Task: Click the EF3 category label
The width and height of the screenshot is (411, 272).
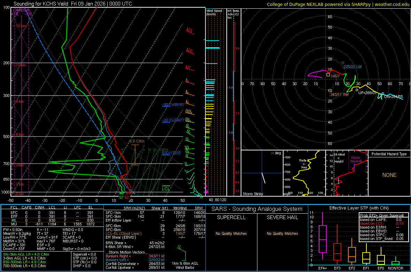Action: [x=337, y=268]
